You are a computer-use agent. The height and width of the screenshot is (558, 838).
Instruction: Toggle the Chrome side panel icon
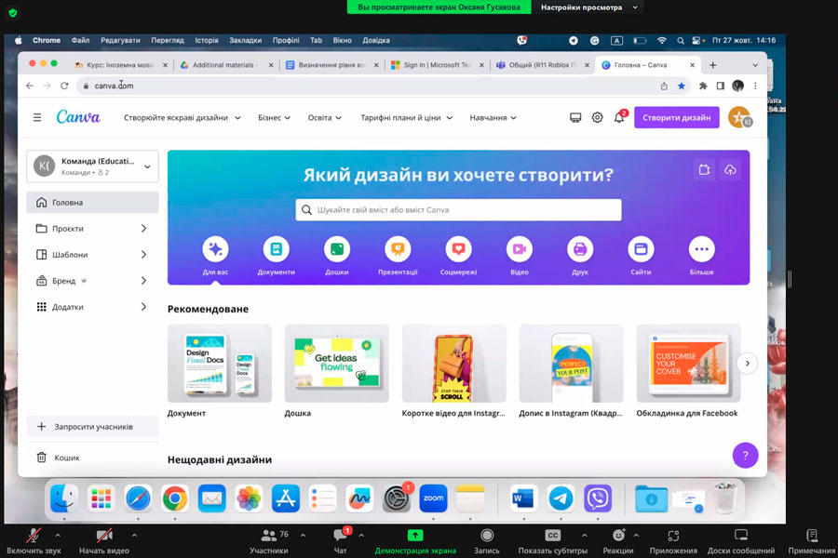click(721, 86)
